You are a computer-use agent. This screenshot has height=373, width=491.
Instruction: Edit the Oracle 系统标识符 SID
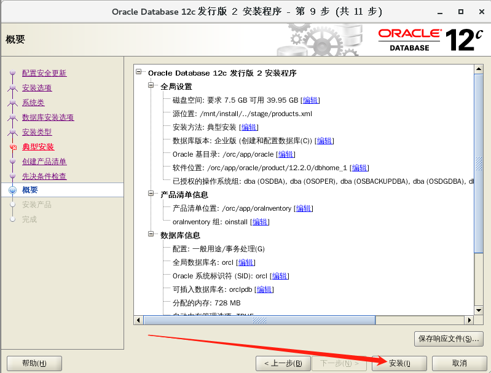click(280, 276)
